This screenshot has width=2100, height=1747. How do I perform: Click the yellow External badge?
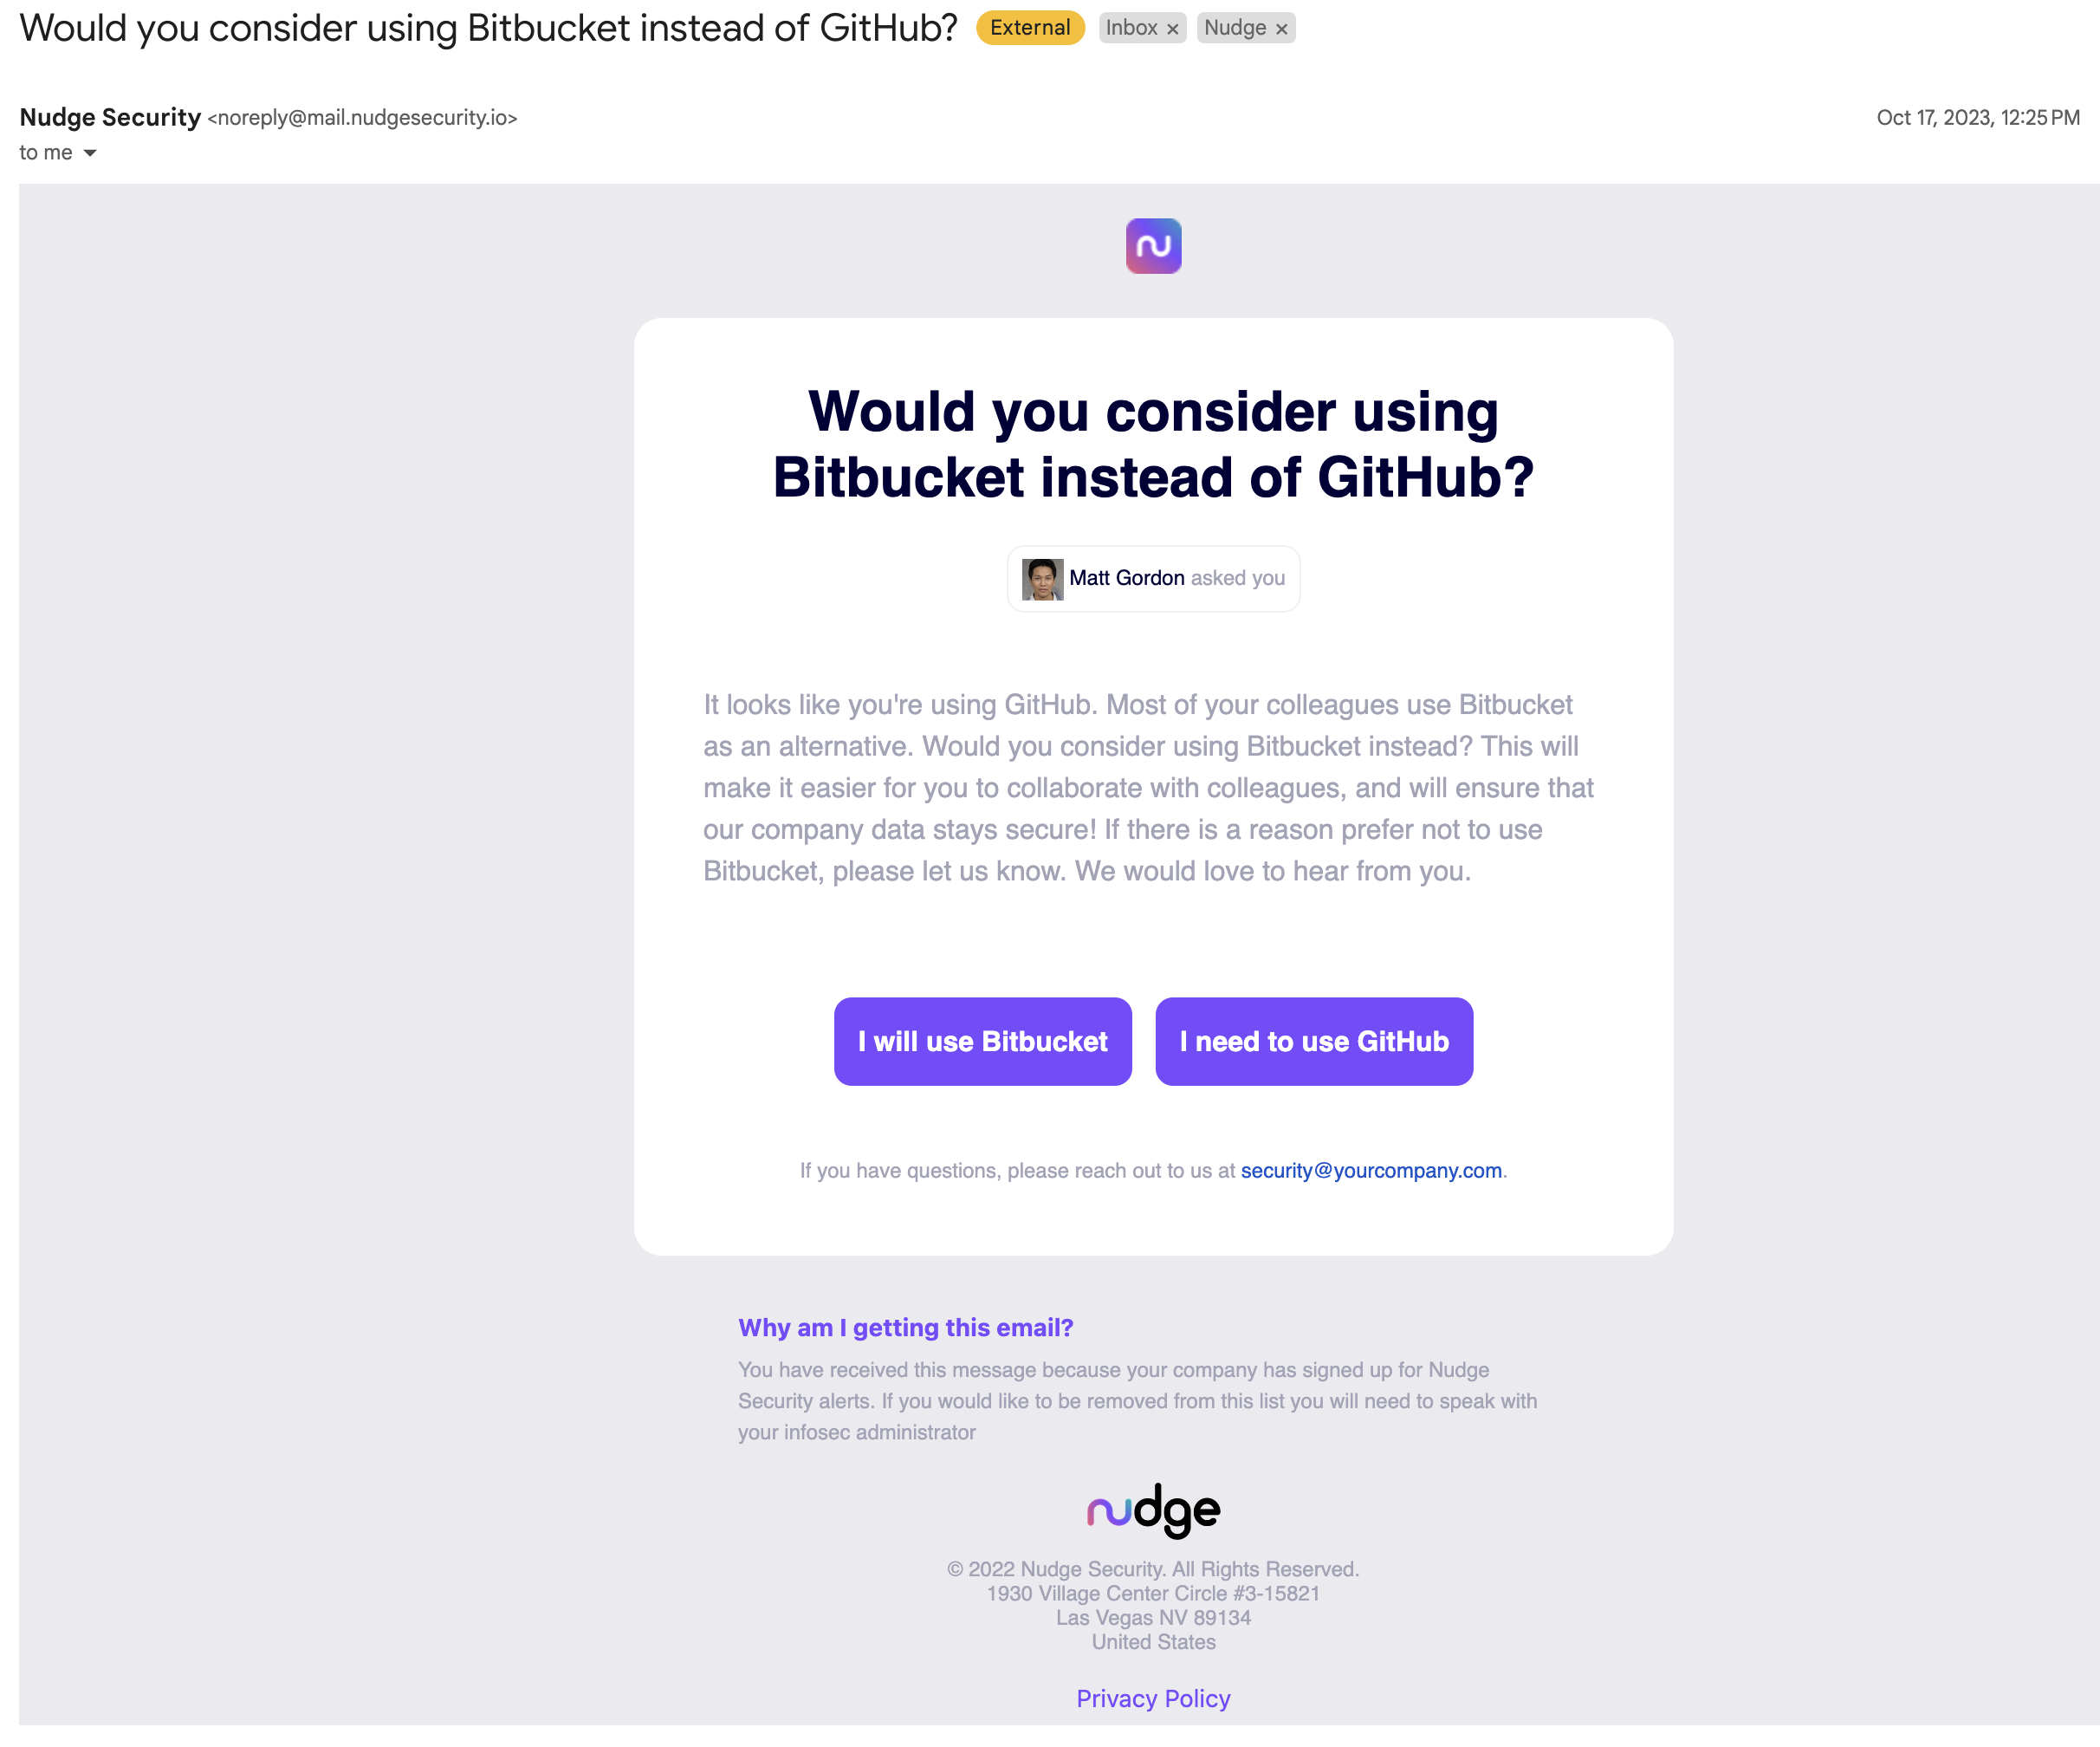1030,28
